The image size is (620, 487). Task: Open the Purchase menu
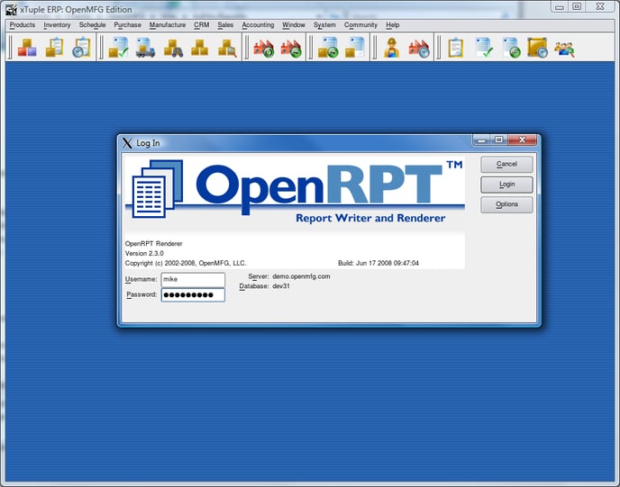pos(127,25)
